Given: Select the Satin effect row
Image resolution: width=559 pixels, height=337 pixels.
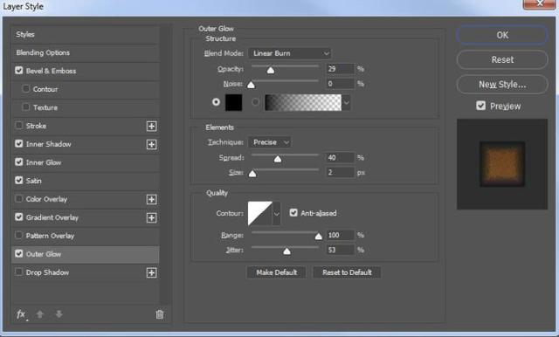Looking at the screenshot, I should 86,181.
